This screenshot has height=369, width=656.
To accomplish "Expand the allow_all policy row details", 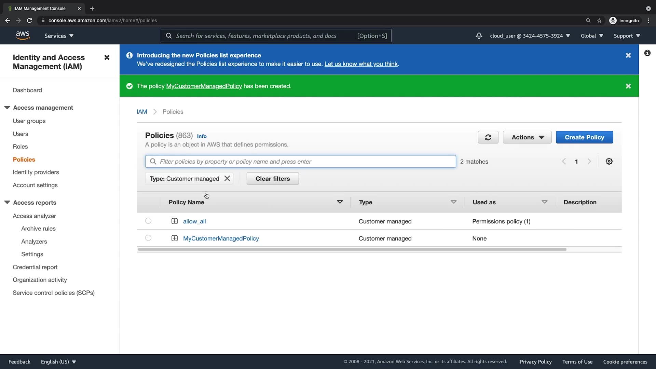I will click(174, 221).
